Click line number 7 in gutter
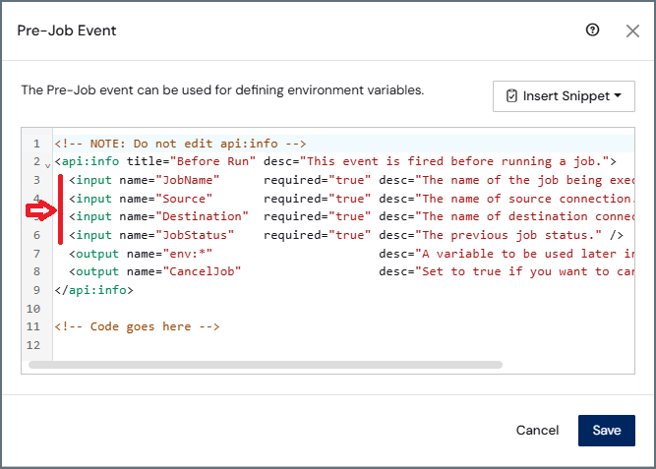Screen dimensions: 656x469 click(36, 254)
